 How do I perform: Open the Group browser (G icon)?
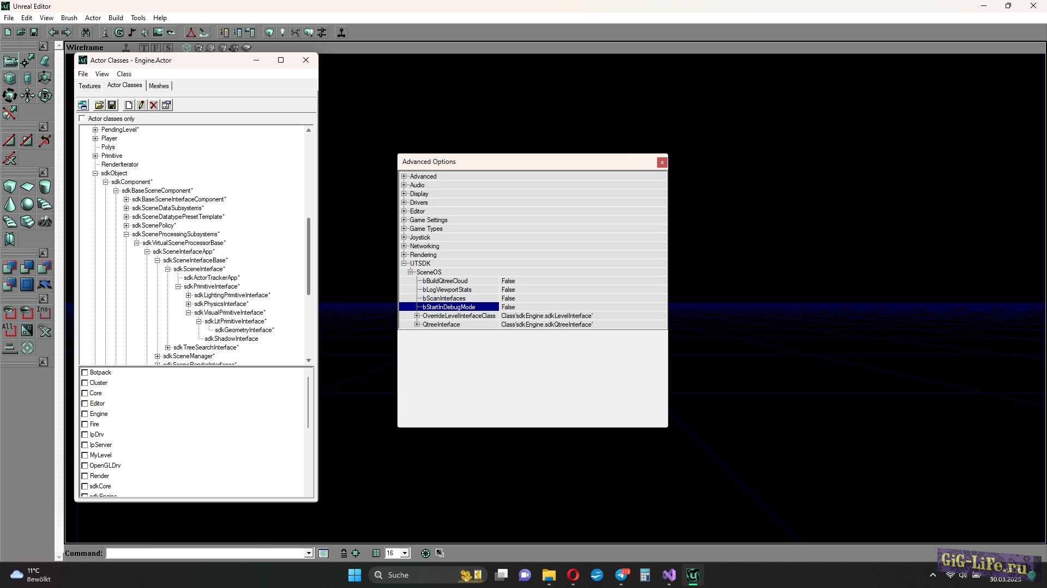point(119,33)
